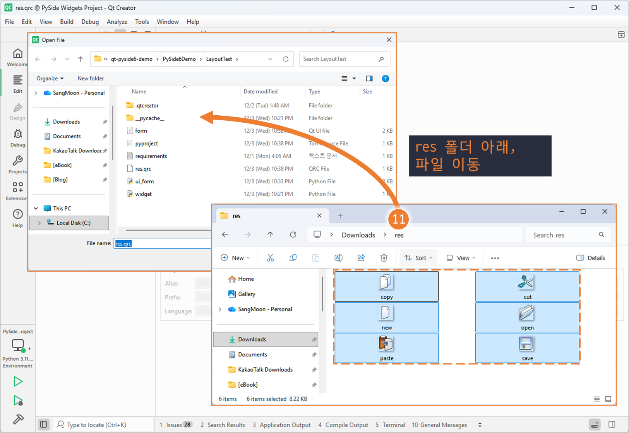Go up one level in res Explorer

[270, 234]
